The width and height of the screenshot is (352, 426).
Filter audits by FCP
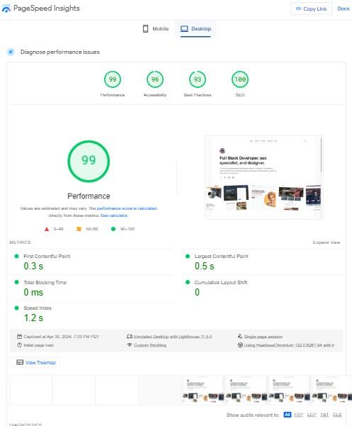point(298,415)
